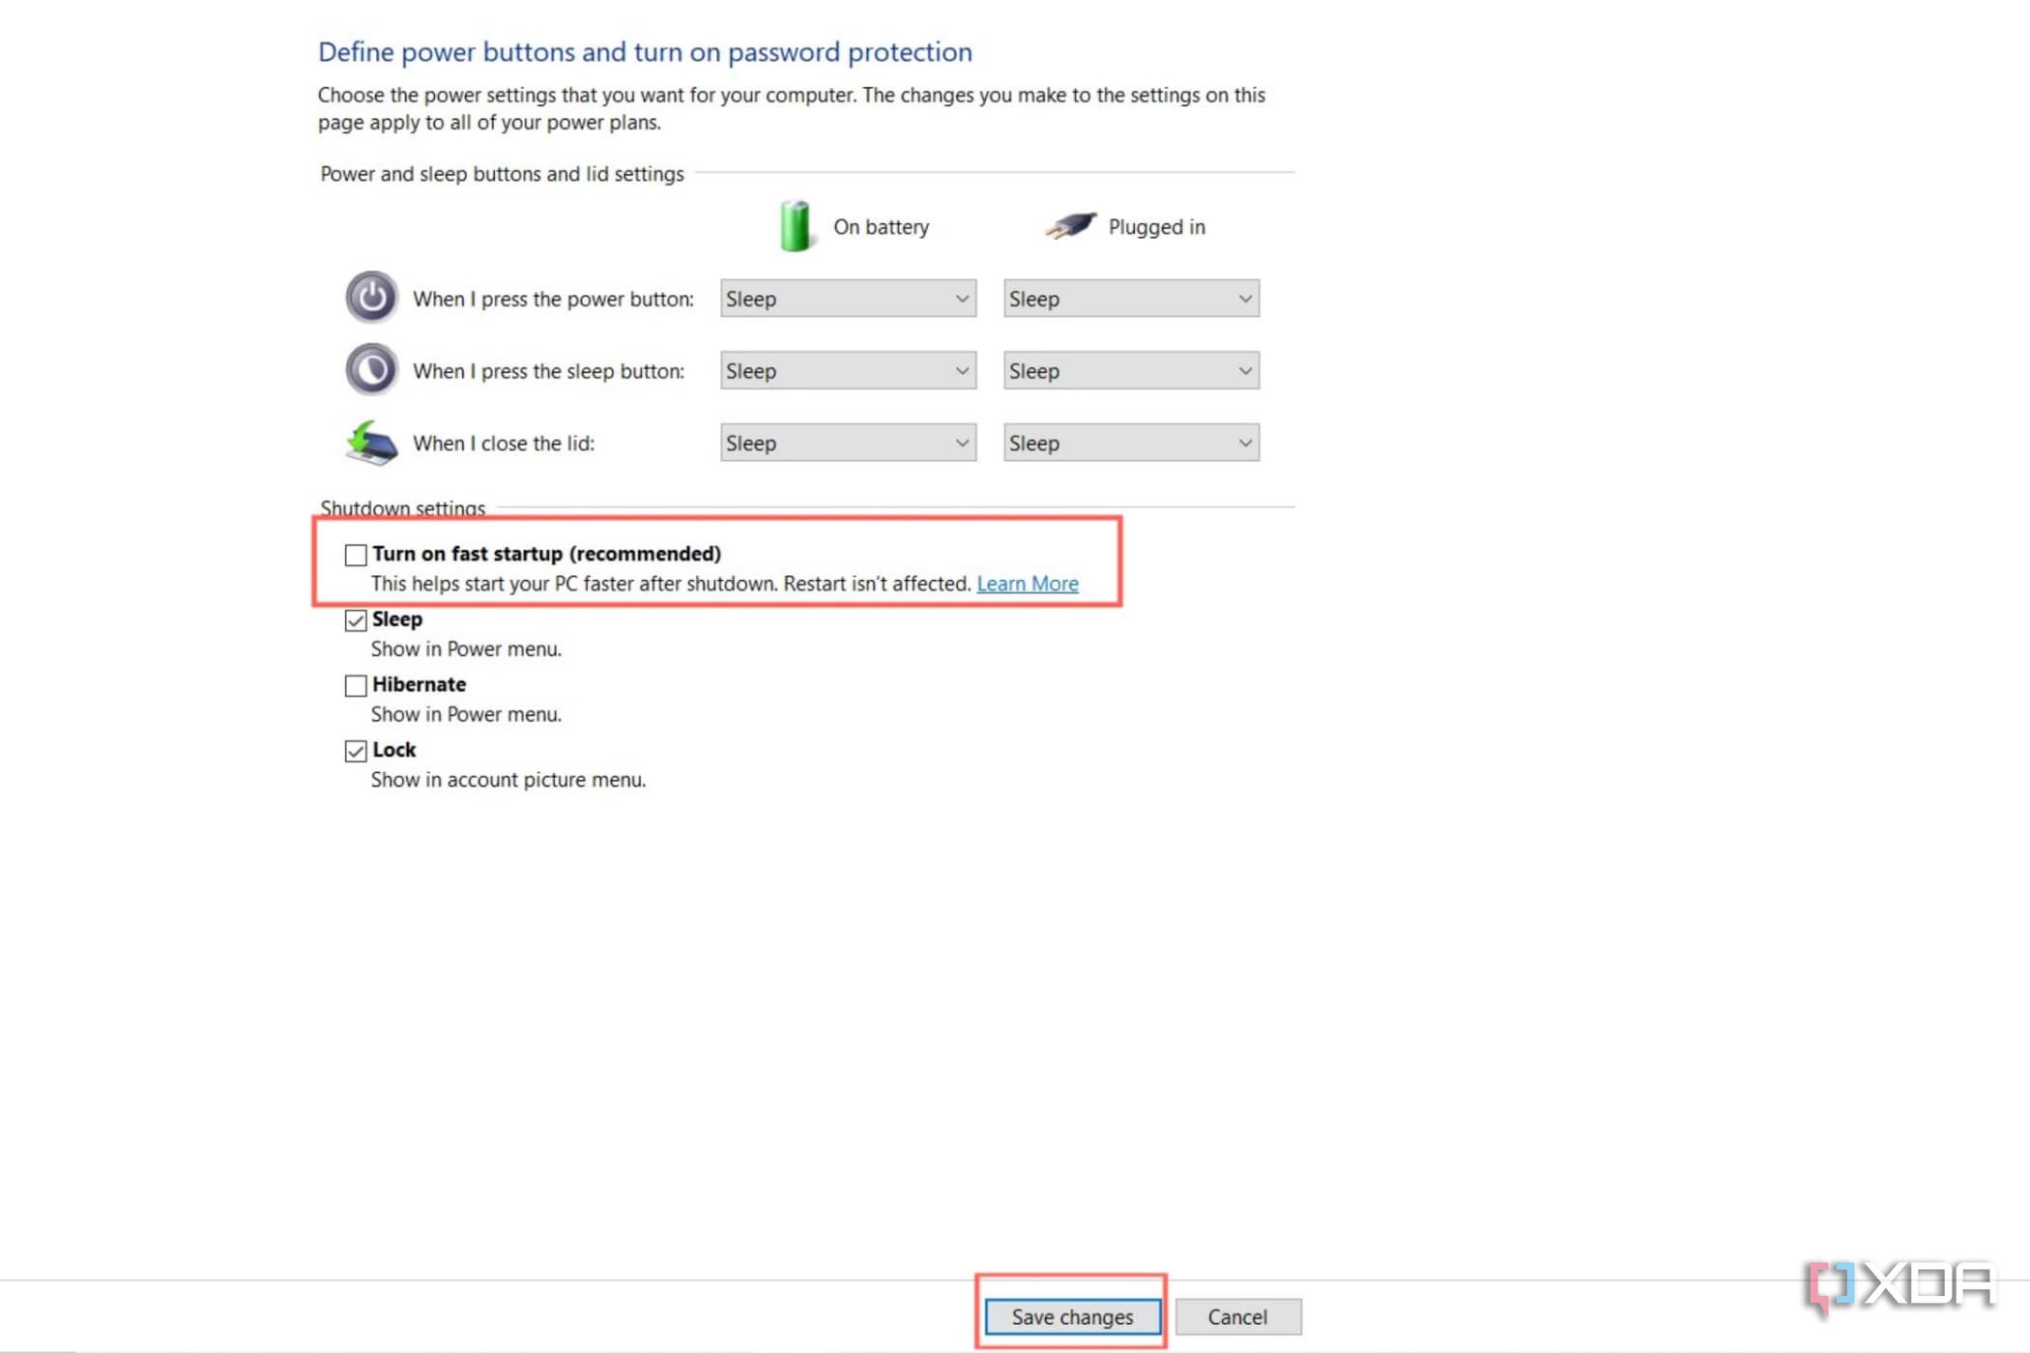Click the power button icon
Screen dimensions: 2030x1353
pos(370,298)
